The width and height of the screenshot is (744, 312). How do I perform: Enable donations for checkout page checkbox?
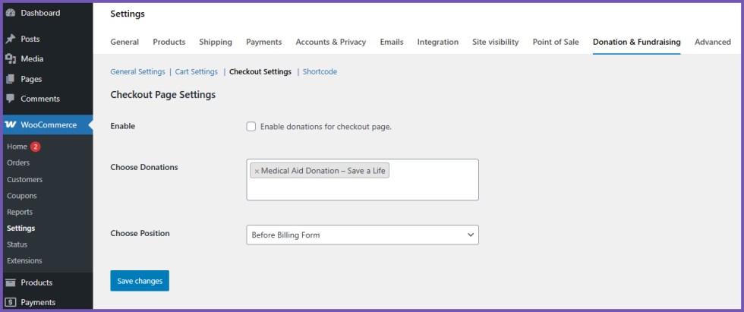pyautogui.click(x=251, y=127)
